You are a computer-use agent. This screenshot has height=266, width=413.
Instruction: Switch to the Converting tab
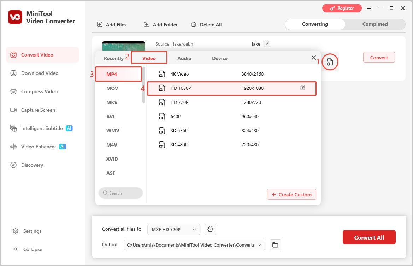tap(315, 24)
